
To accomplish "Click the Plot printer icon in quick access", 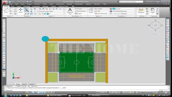I will [27, 2].
